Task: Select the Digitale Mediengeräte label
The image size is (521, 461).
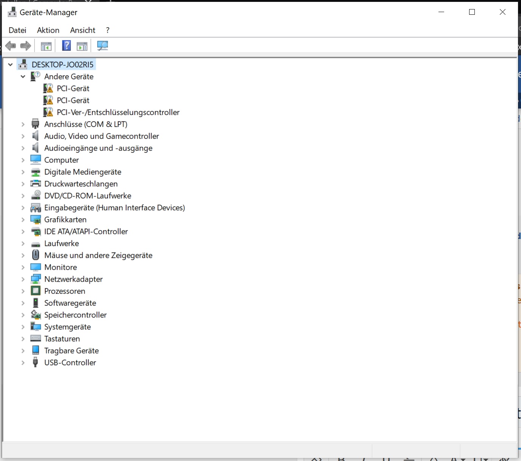Action: (83, 172)
